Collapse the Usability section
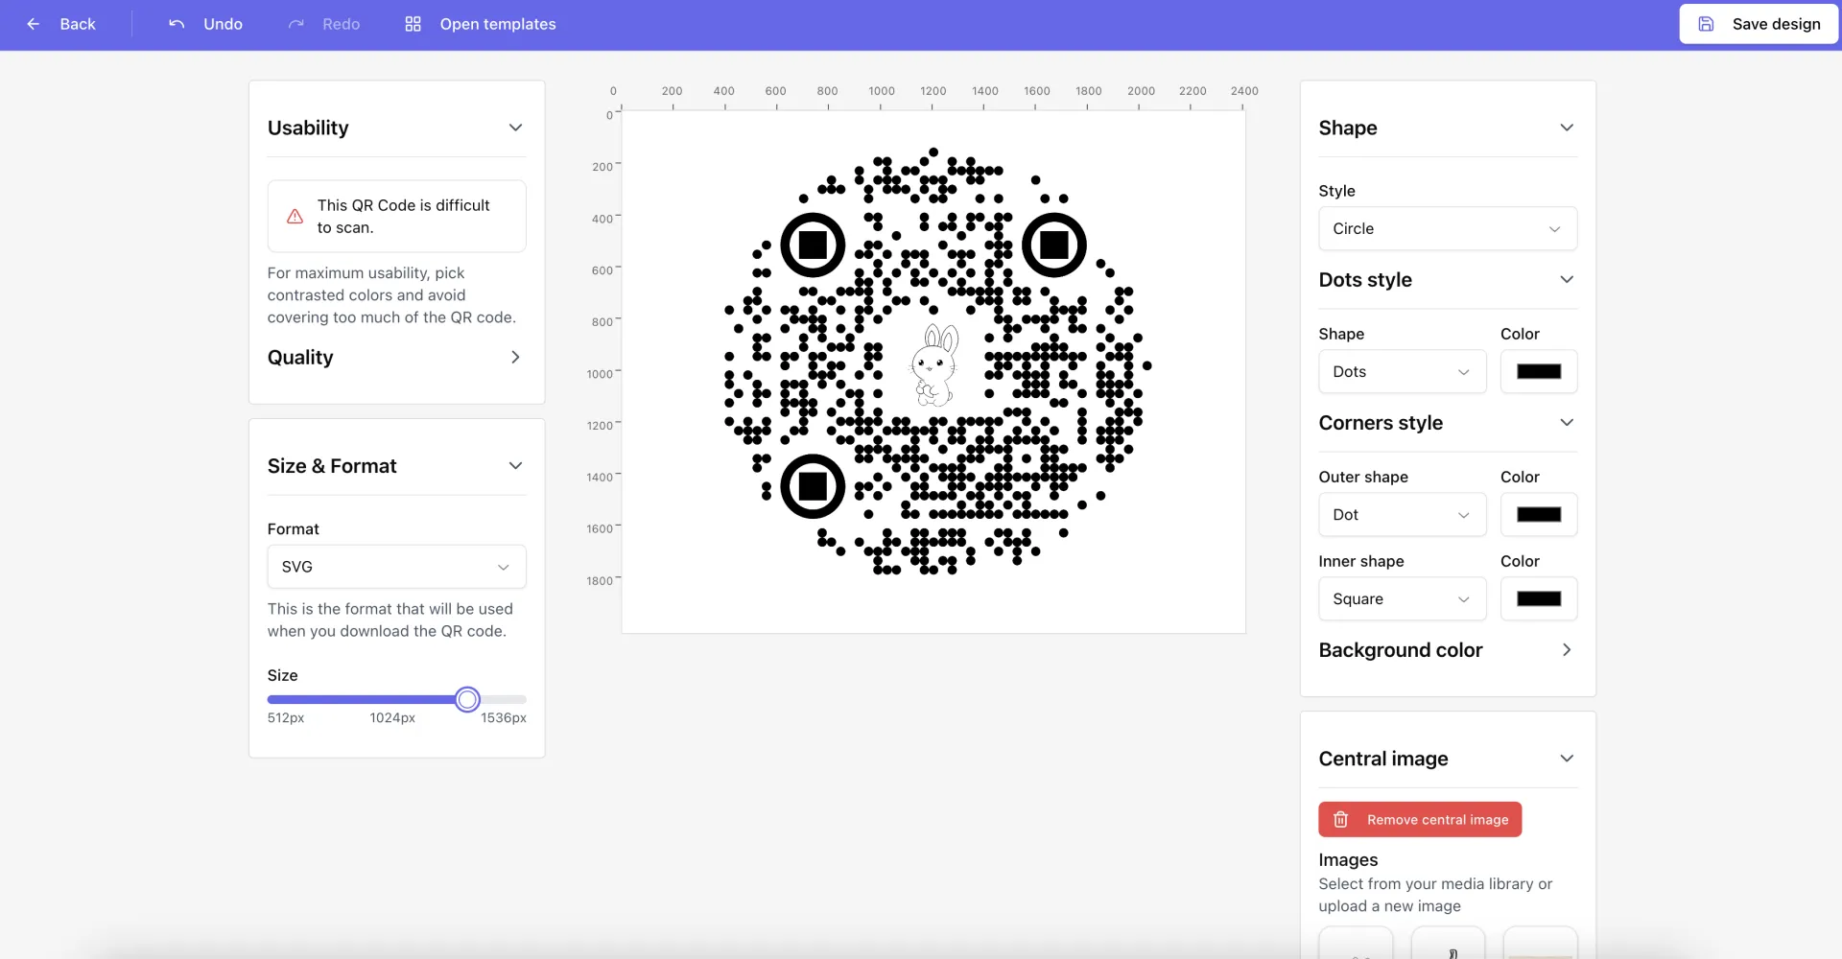The width and height of the screenshot is (1842, 959). pos(515,128)
